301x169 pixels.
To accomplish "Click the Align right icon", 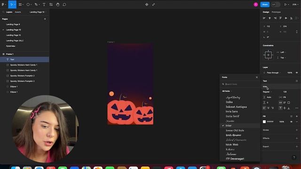I will [x=275, y=18].
